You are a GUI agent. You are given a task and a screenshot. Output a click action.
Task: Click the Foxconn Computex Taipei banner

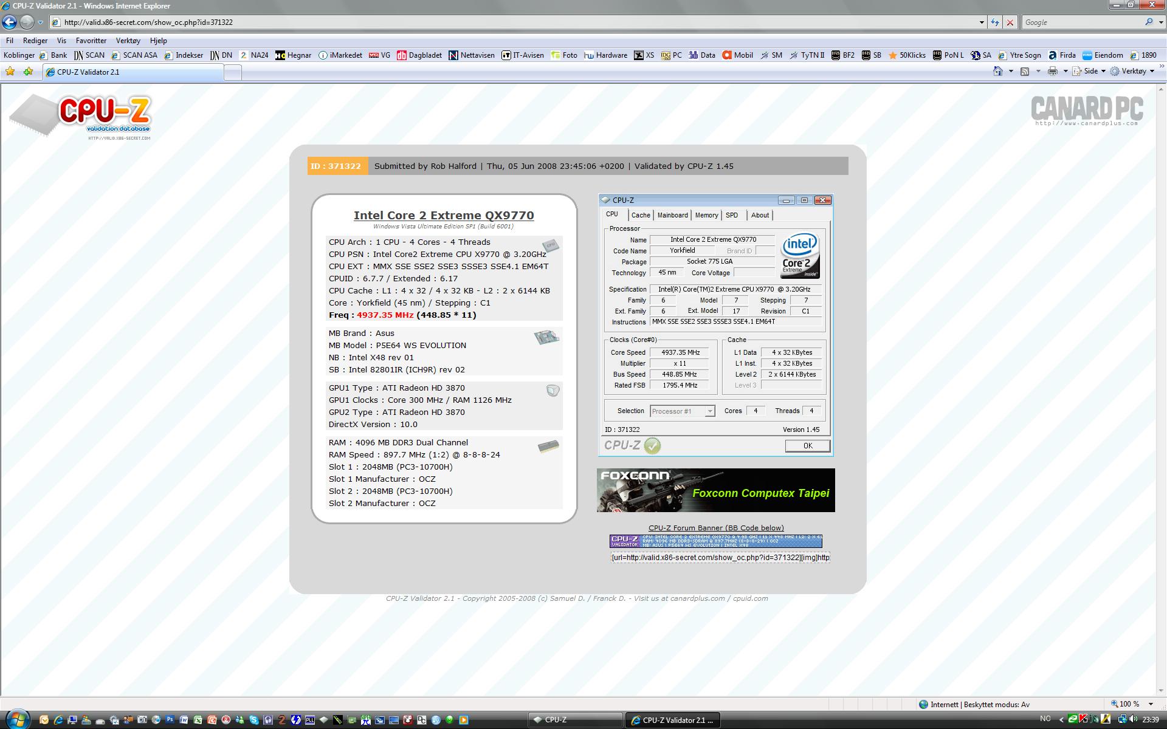click(x=715, y=490)
